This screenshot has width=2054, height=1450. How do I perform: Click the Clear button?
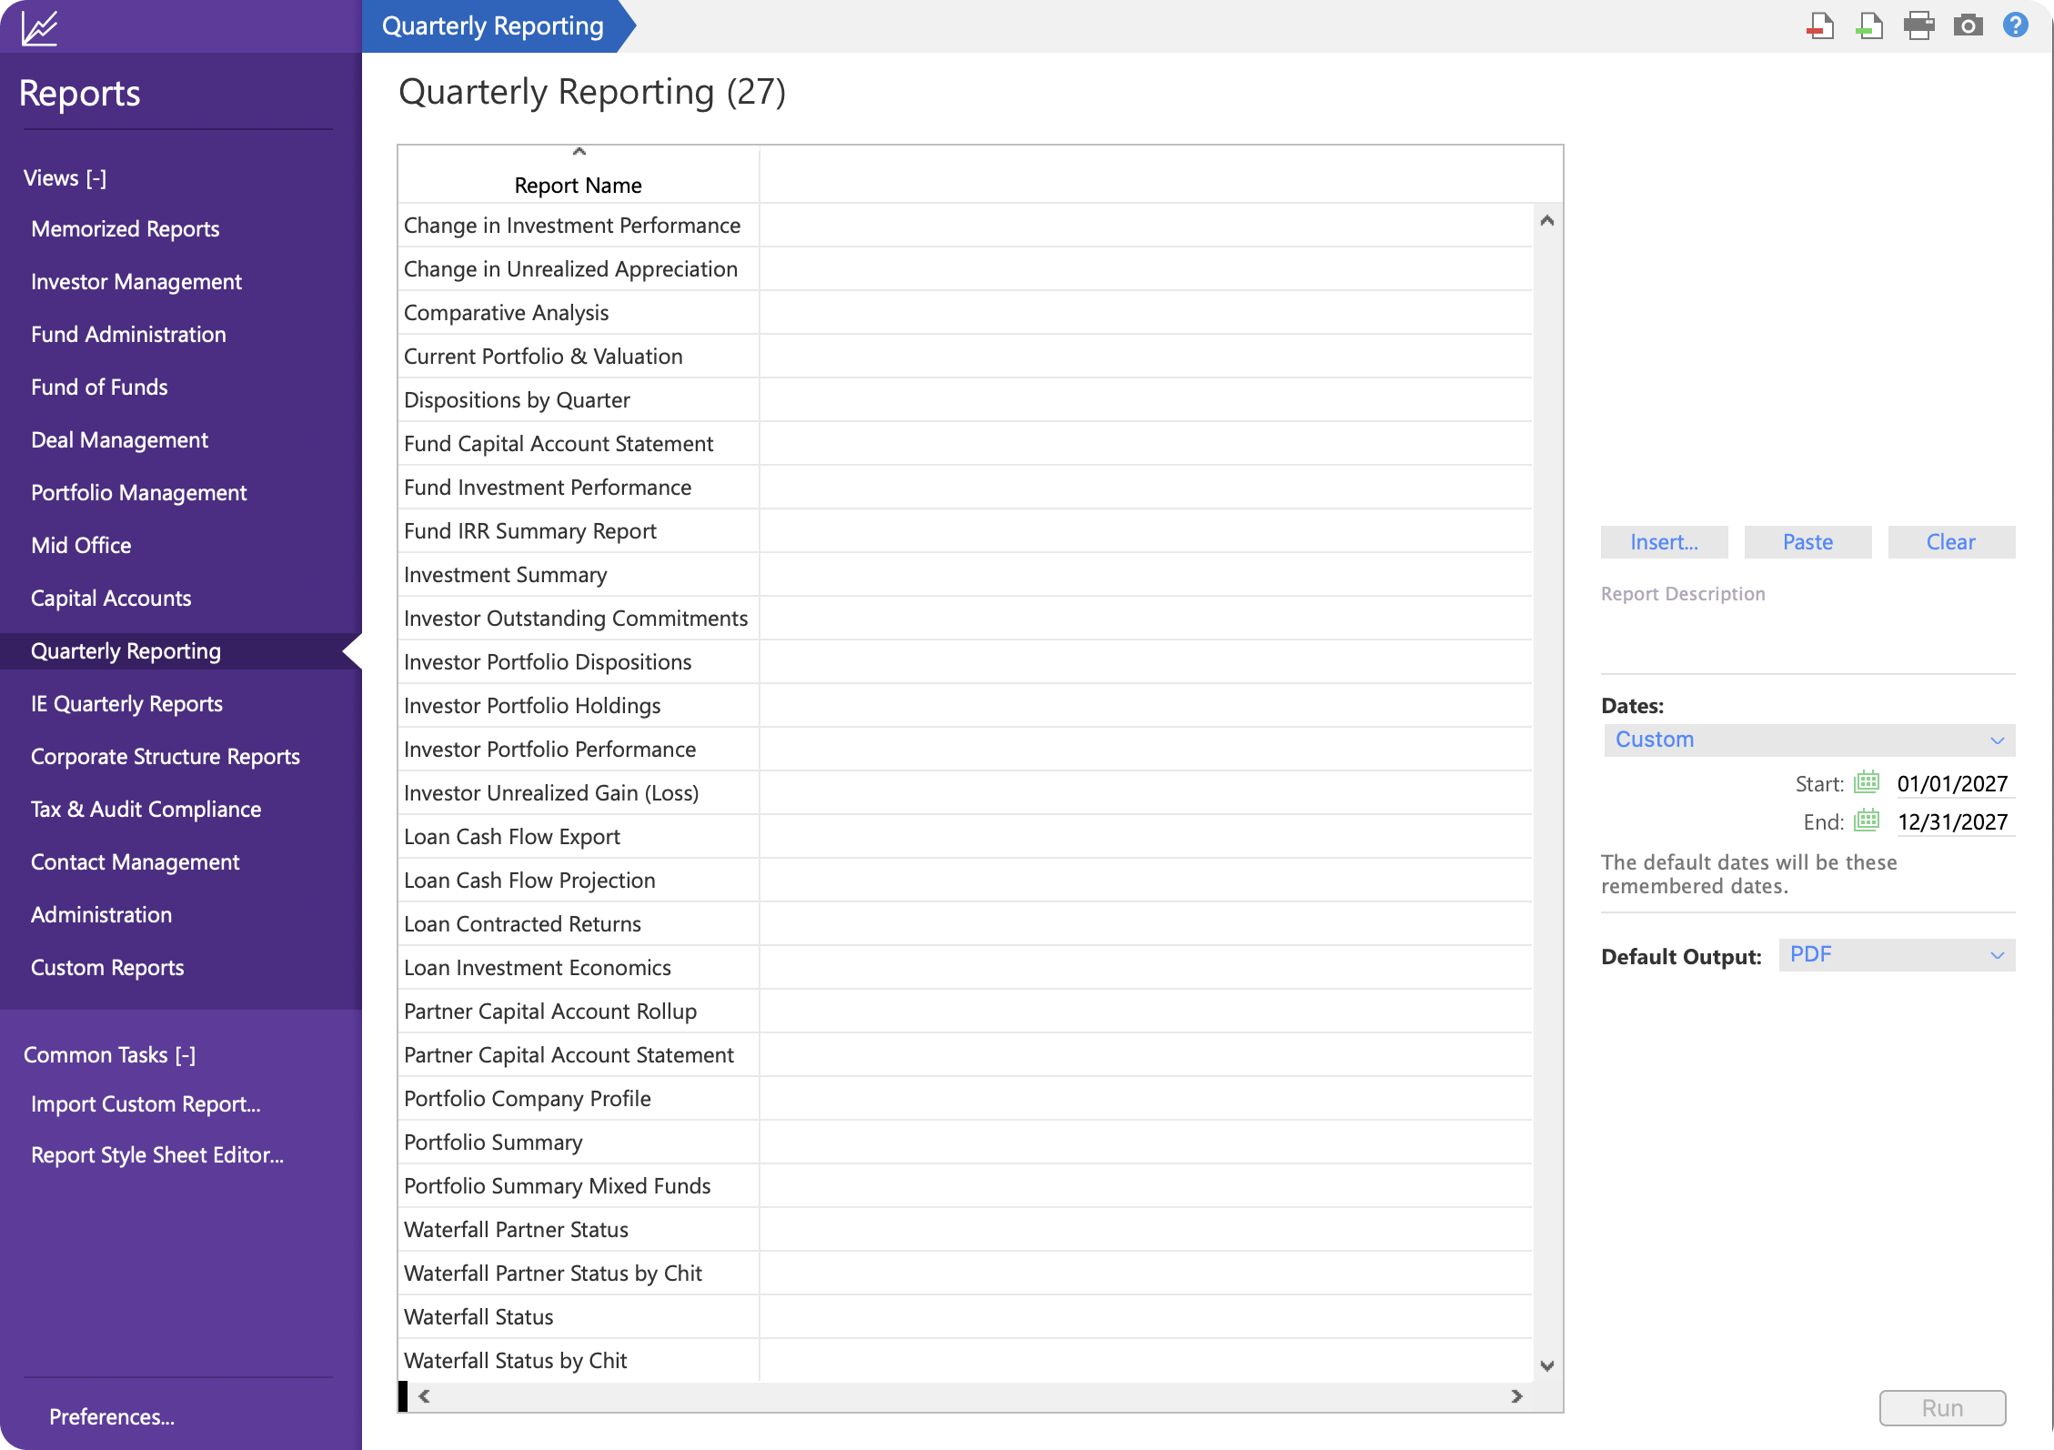(x=1951, y=542)
